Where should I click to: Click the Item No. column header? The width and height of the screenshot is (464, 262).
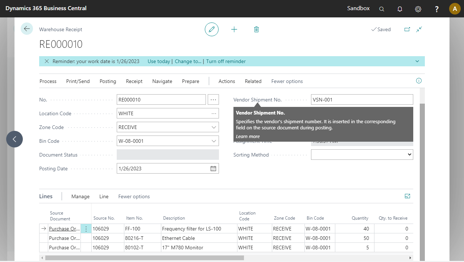click(x=134, y=218)
